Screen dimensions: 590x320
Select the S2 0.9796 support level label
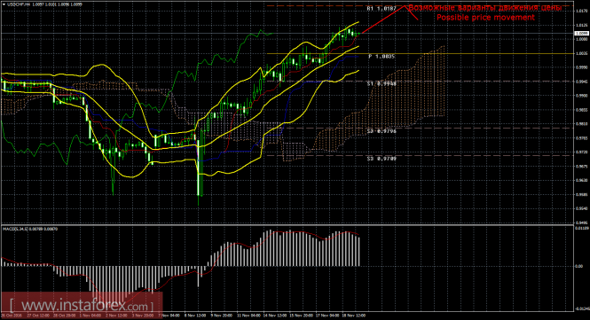[x=382, y=131]
